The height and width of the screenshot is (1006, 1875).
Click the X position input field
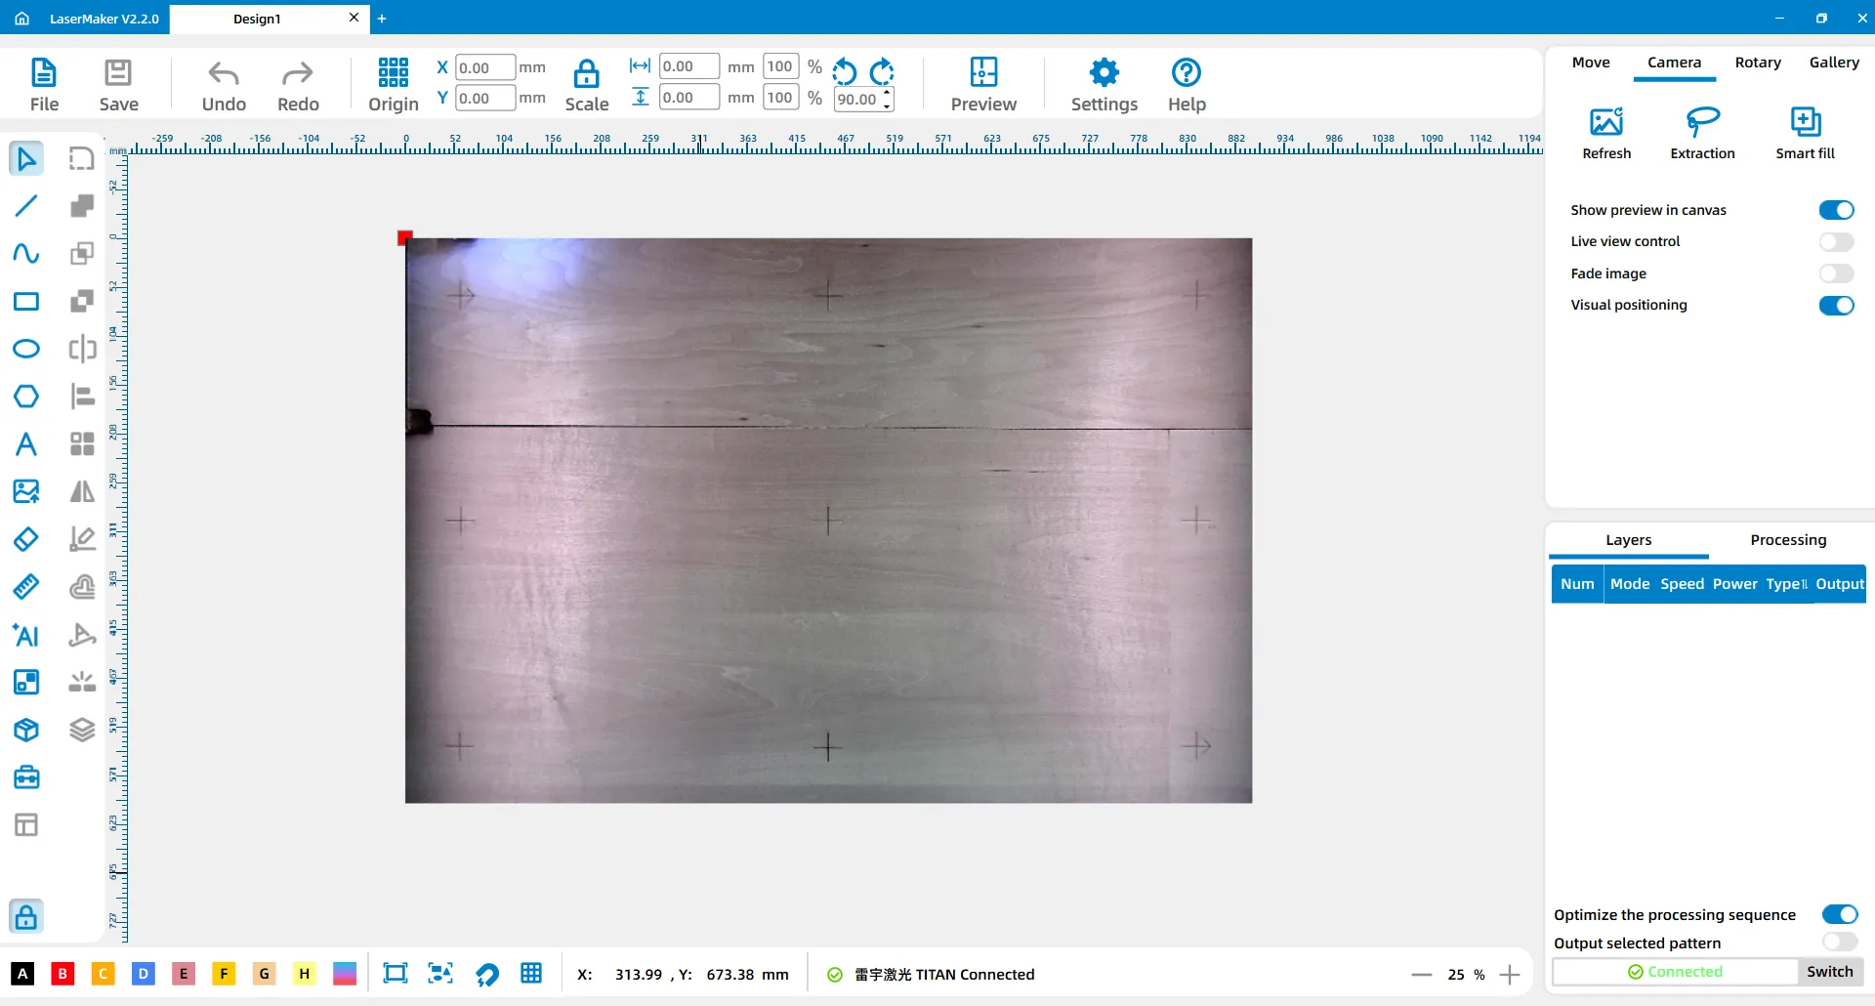485,68
